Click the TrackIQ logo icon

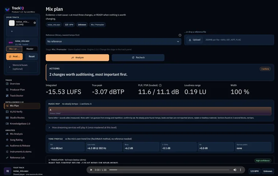(7, 10)
